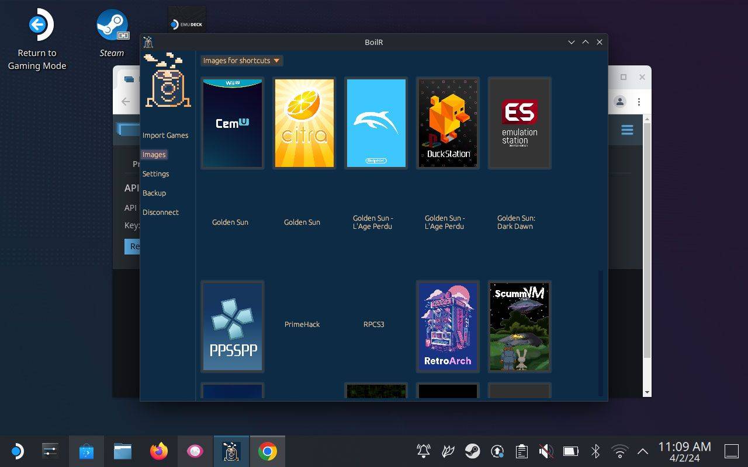This screenshot has height=467, width=748.
Task: Open Wi-Fi network tray icon
Action: pos(619,451)
